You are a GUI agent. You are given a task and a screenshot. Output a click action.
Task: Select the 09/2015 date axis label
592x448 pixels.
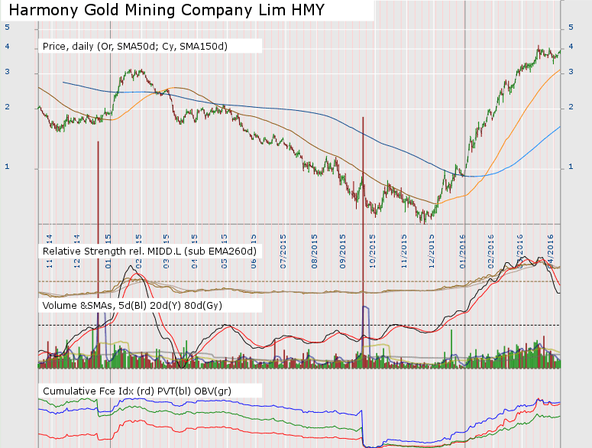343,252
